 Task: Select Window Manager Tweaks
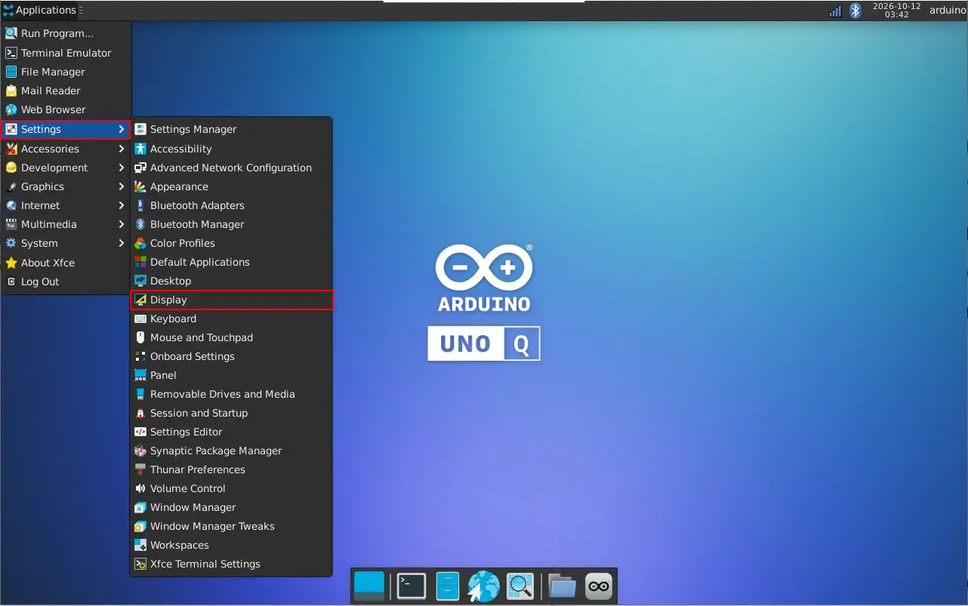[231, 526]
